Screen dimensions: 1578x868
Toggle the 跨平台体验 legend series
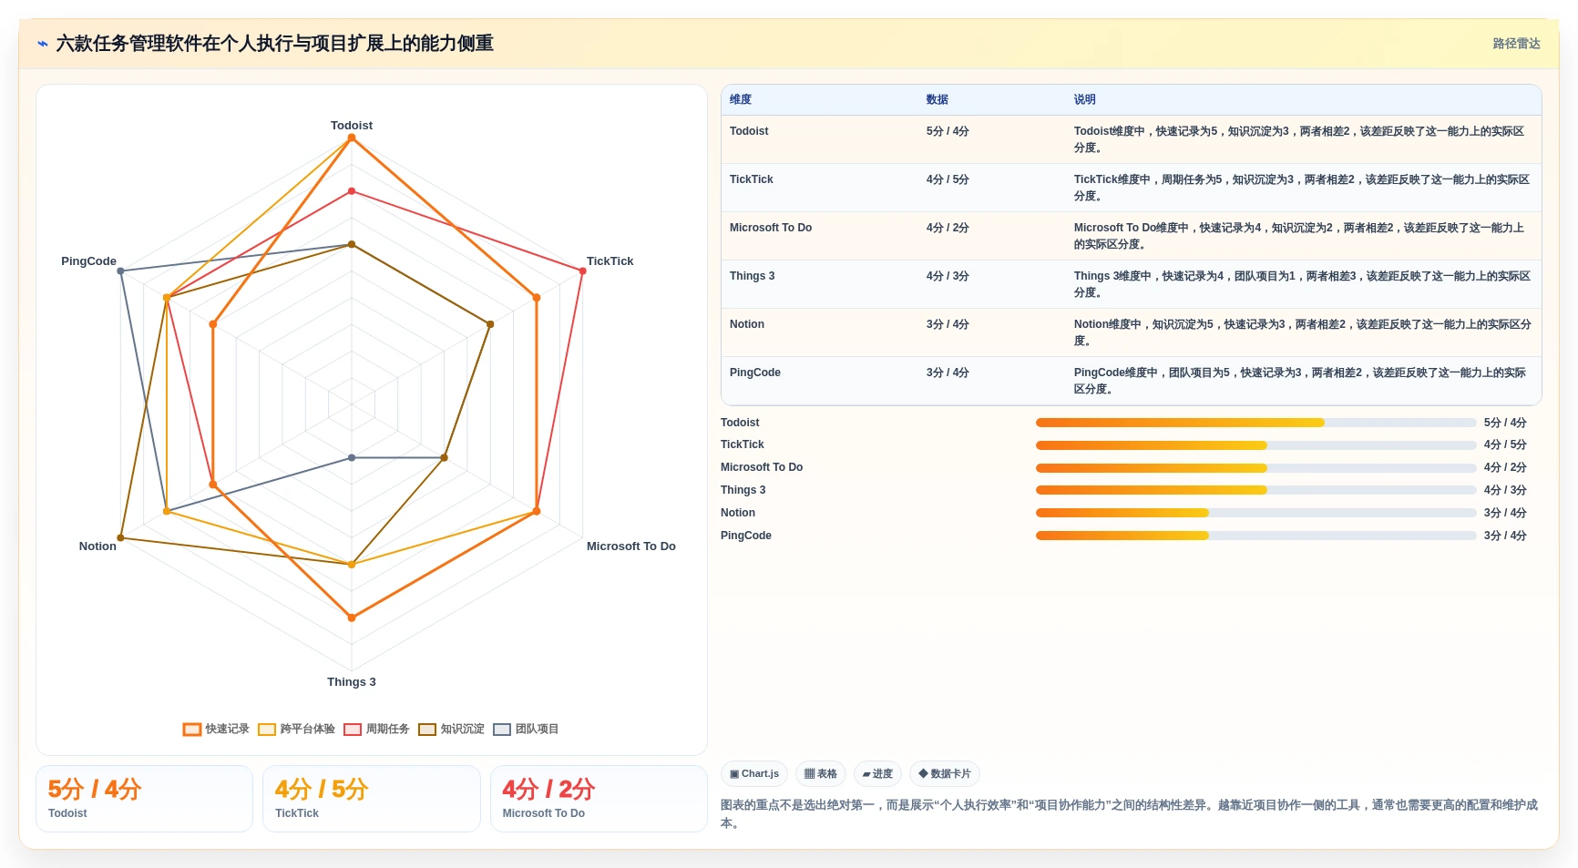[297, 729]
